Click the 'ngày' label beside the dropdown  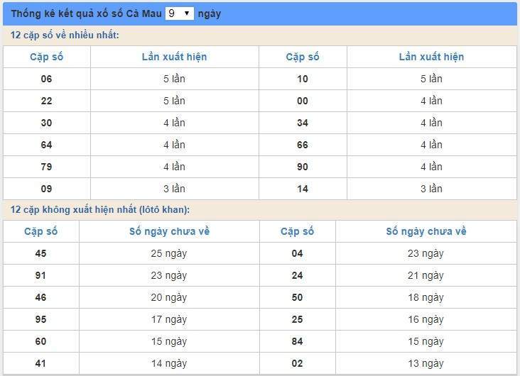click(x=210, y=13)
